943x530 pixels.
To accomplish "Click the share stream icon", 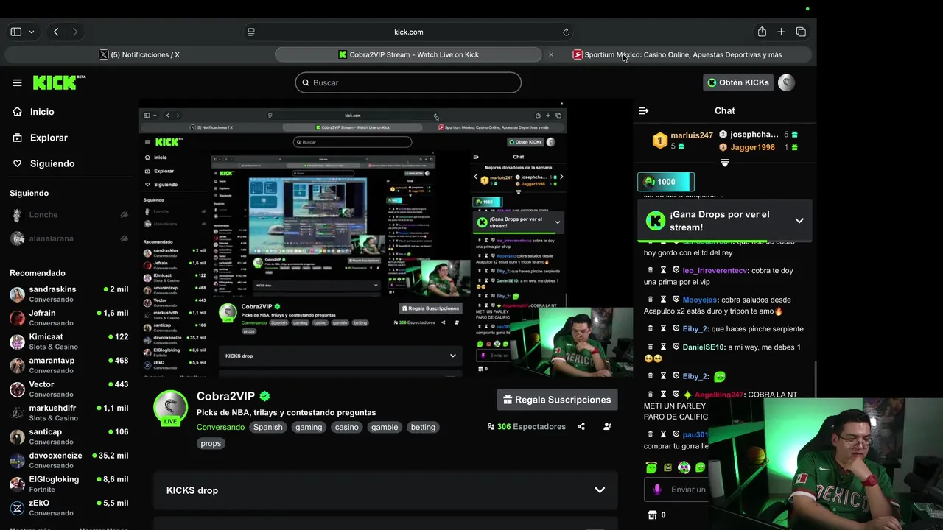I will [581, 426].
